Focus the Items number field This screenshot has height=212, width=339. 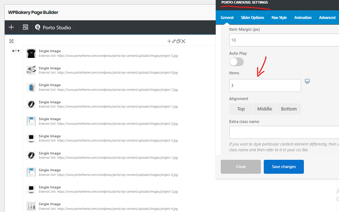pos(265,85)
